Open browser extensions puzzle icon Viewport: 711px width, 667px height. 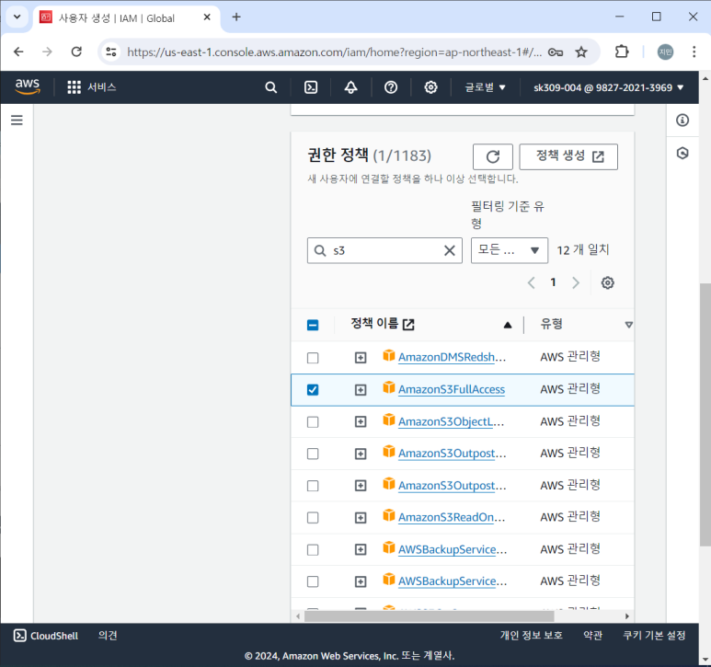(x=622, y=52)
